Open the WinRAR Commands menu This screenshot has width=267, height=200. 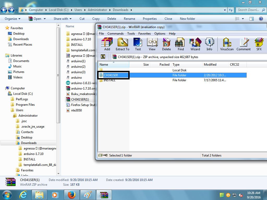116,34
